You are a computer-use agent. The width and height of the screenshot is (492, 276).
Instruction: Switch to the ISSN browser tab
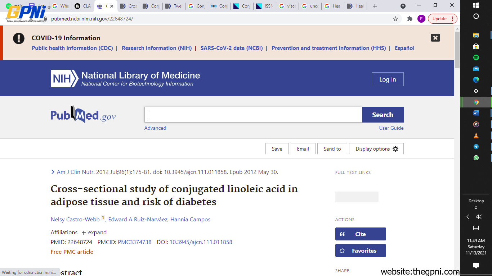pyautogui.click(x=265, y=6)
